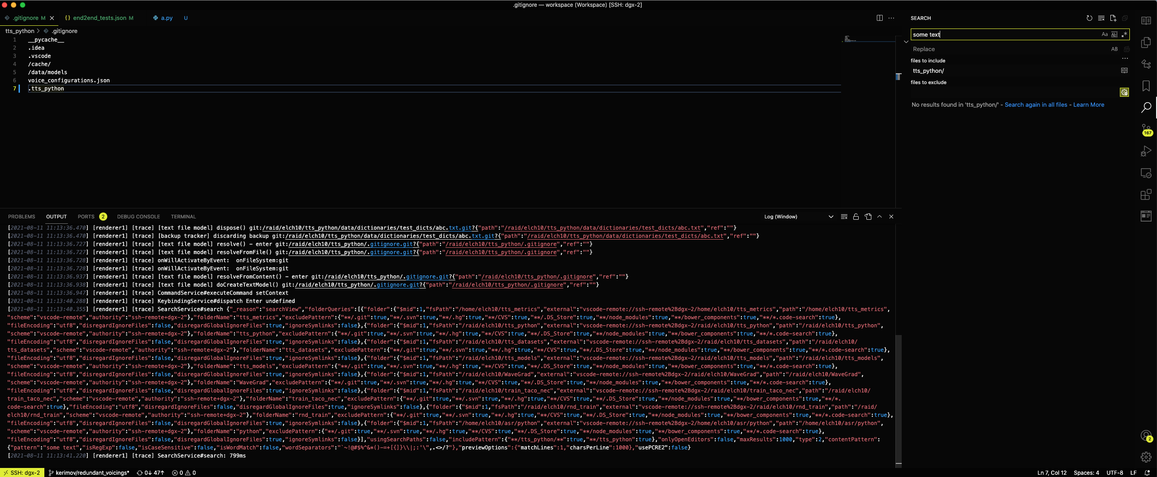Toggle the search details ellipsis
Image resolution: width=1157 pixels, height=477 pixels.
pos(1125,59)
